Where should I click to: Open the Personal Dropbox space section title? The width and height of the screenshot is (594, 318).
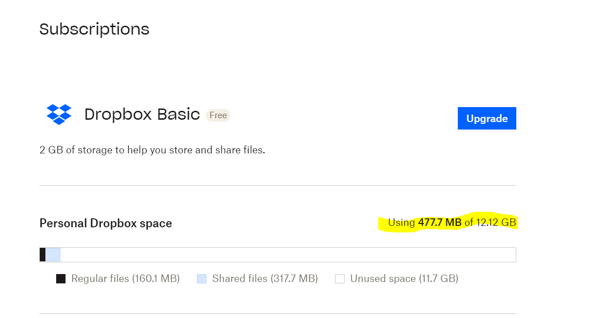(105, 223)
